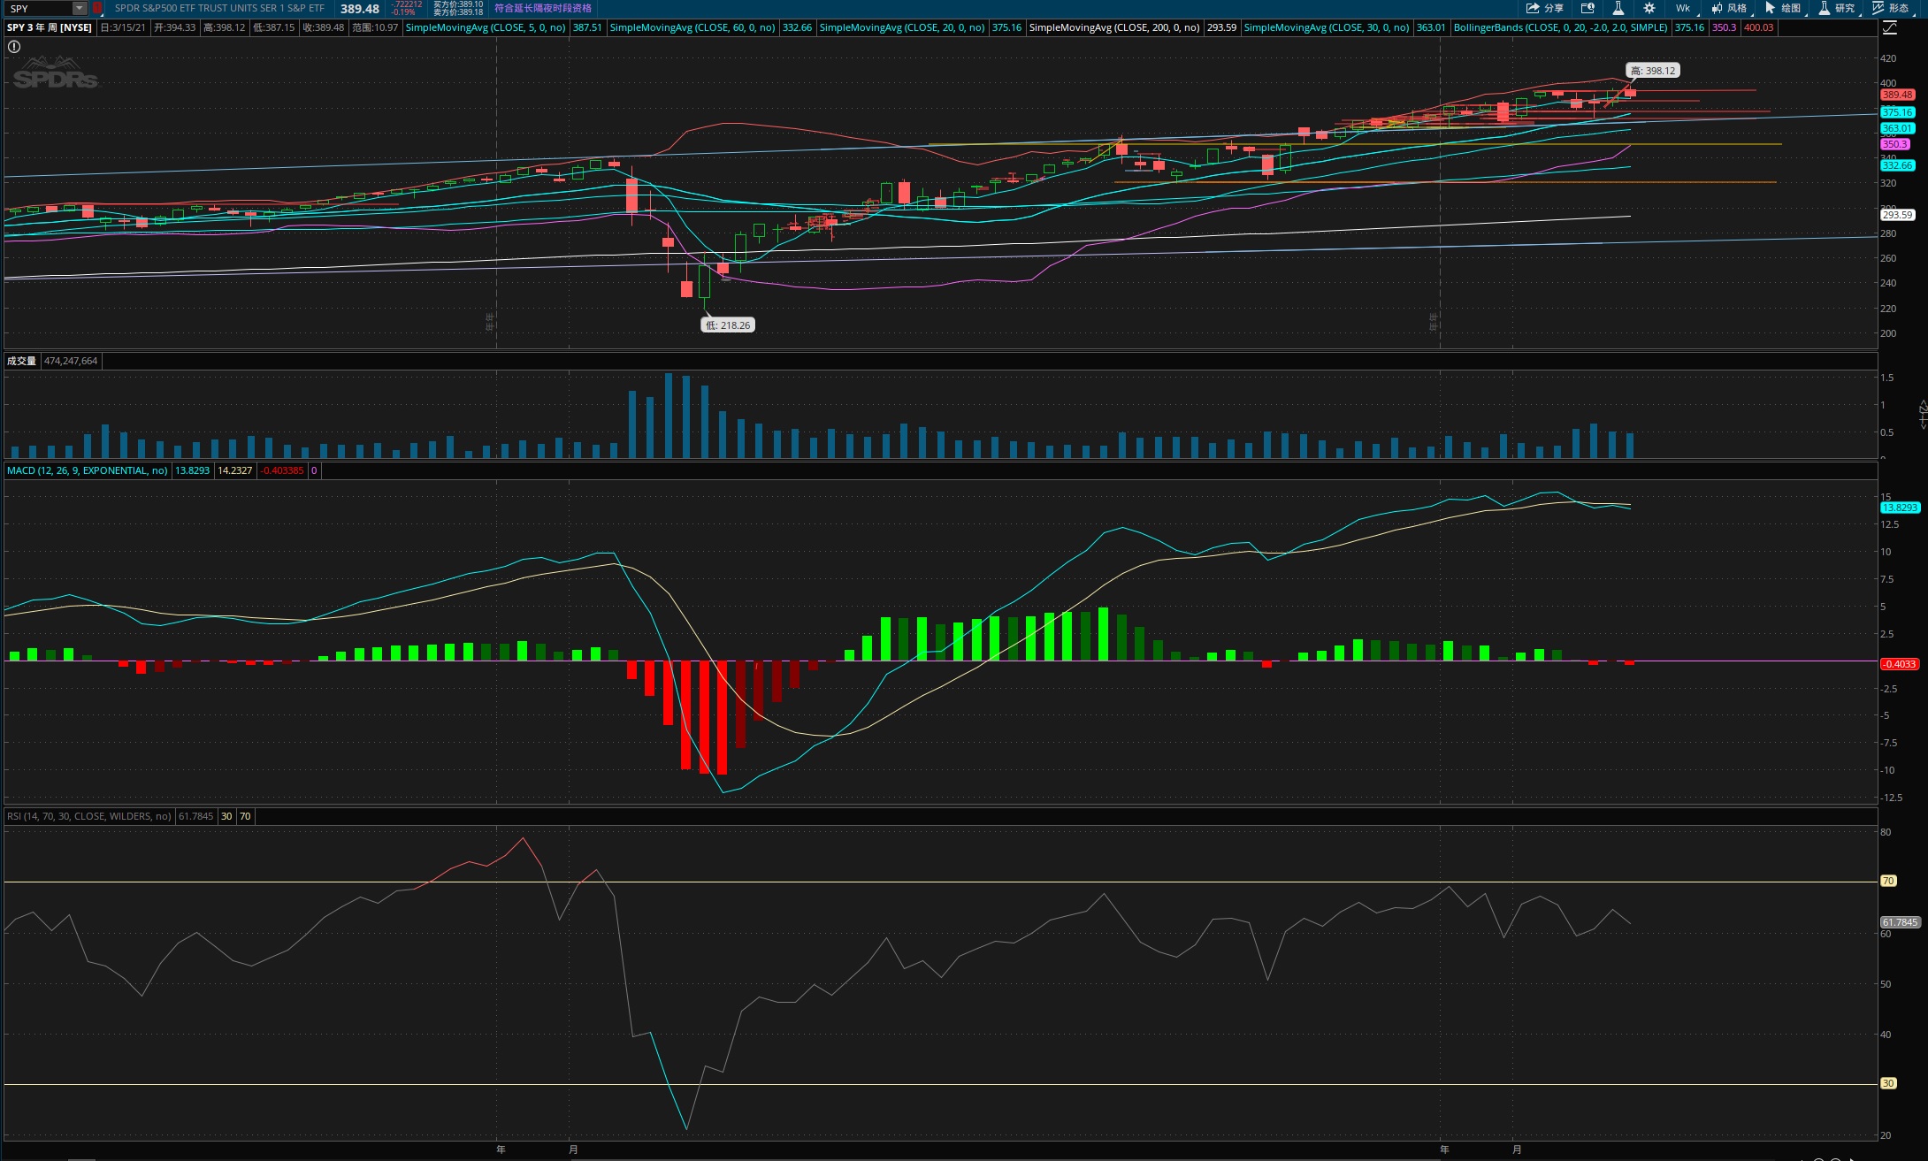
Task: Click the date field 日:3/15/21
Action: click(x=123, y=27)
